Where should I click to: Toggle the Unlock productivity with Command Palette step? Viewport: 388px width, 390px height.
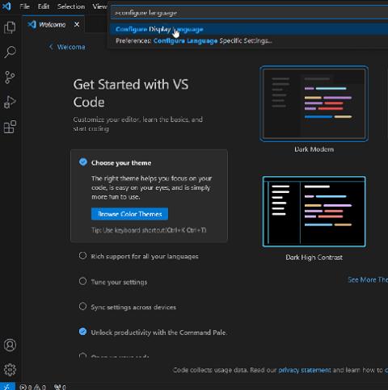pyautogui.click(x=83, y=332)
